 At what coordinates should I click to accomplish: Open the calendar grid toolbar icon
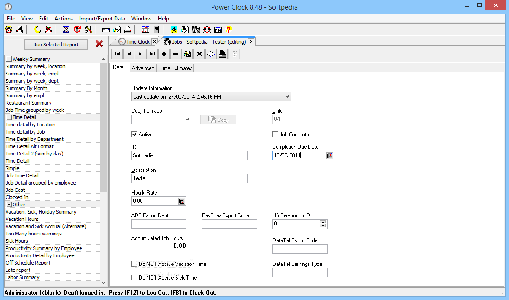(146, 30)
